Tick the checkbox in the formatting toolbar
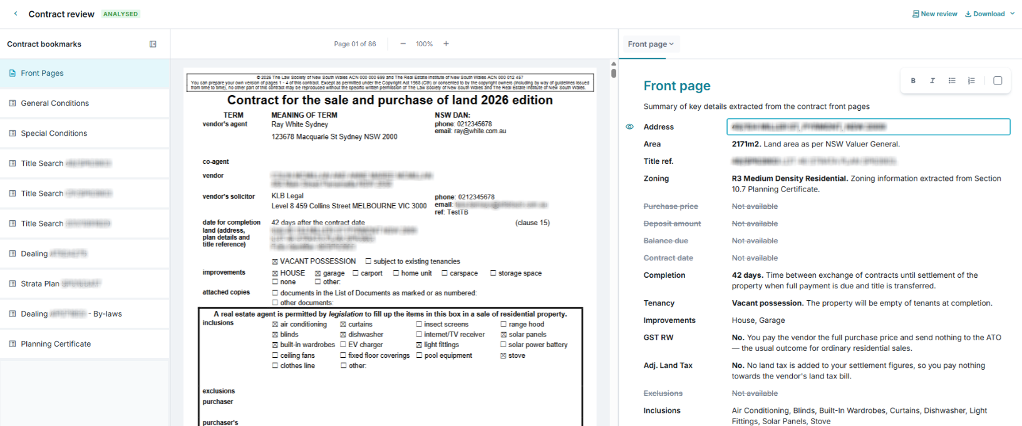The height and width of the screenshot is (426, 1022). pos(998,81)
